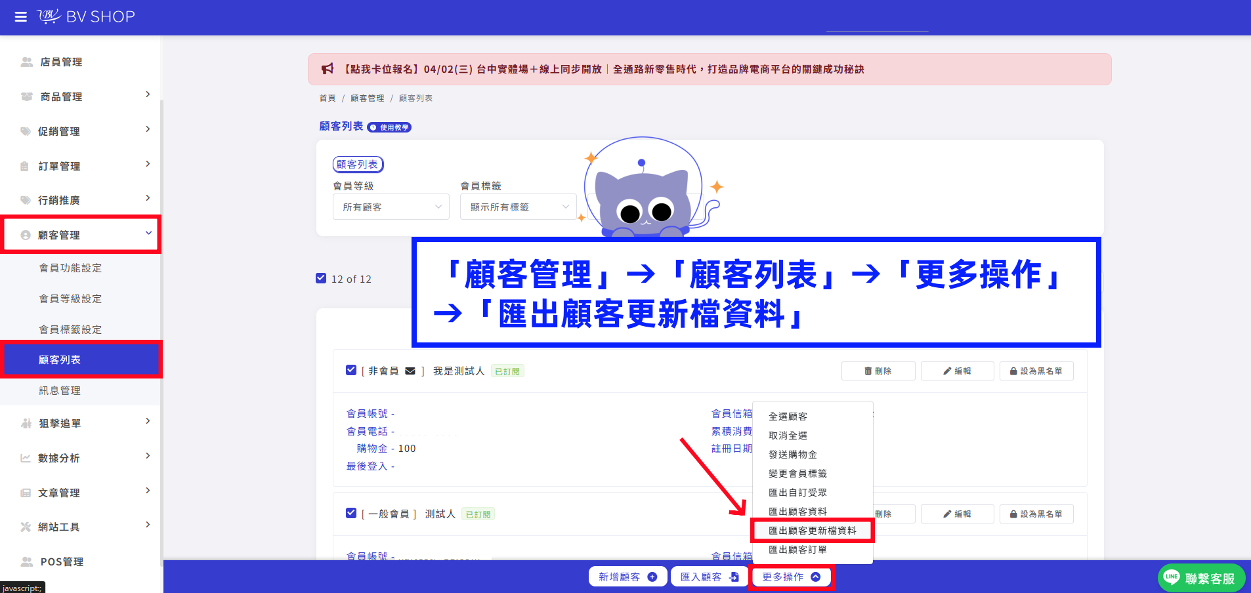1251x593 pixels.
Task: Click the 狙擊追單 sidebar icon
Action: point(26,423)
